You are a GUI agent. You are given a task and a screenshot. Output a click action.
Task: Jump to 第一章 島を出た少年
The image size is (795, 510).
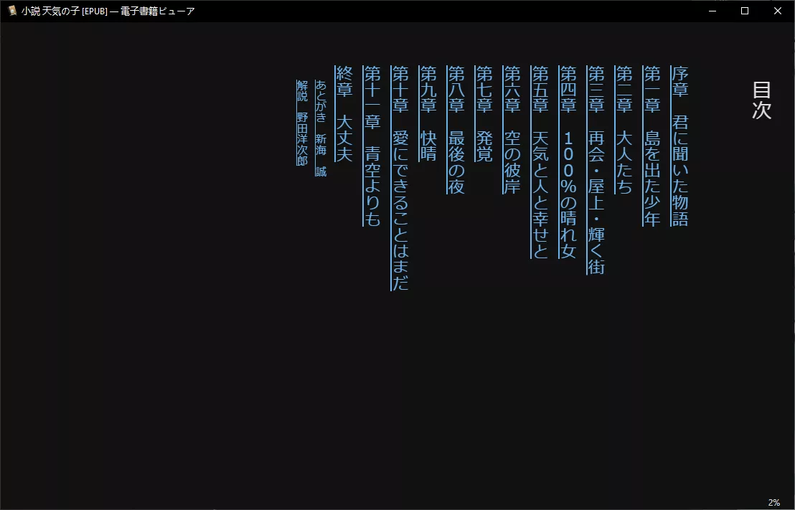pyautogui.click(x=651, y=146)
